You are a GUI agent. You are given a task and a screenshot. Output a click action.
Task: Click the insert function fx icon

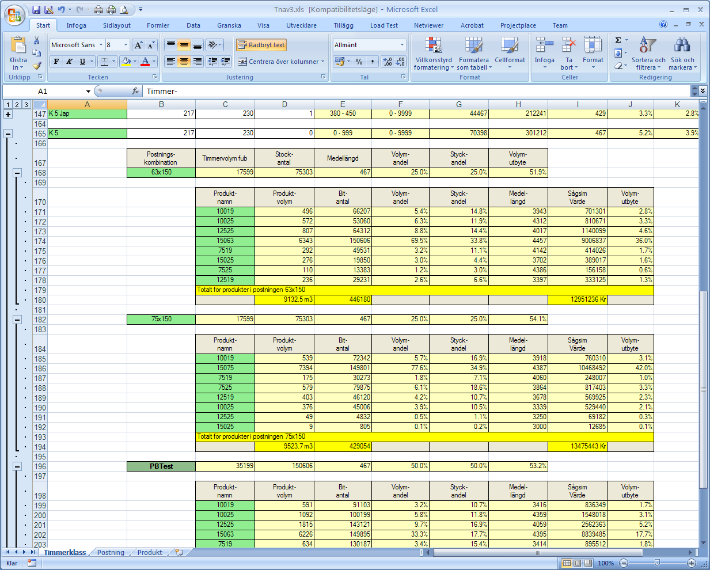(135, 91)
